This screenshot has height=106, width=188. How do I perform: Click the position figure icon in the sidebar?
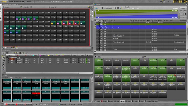click(x=4, y=65)
